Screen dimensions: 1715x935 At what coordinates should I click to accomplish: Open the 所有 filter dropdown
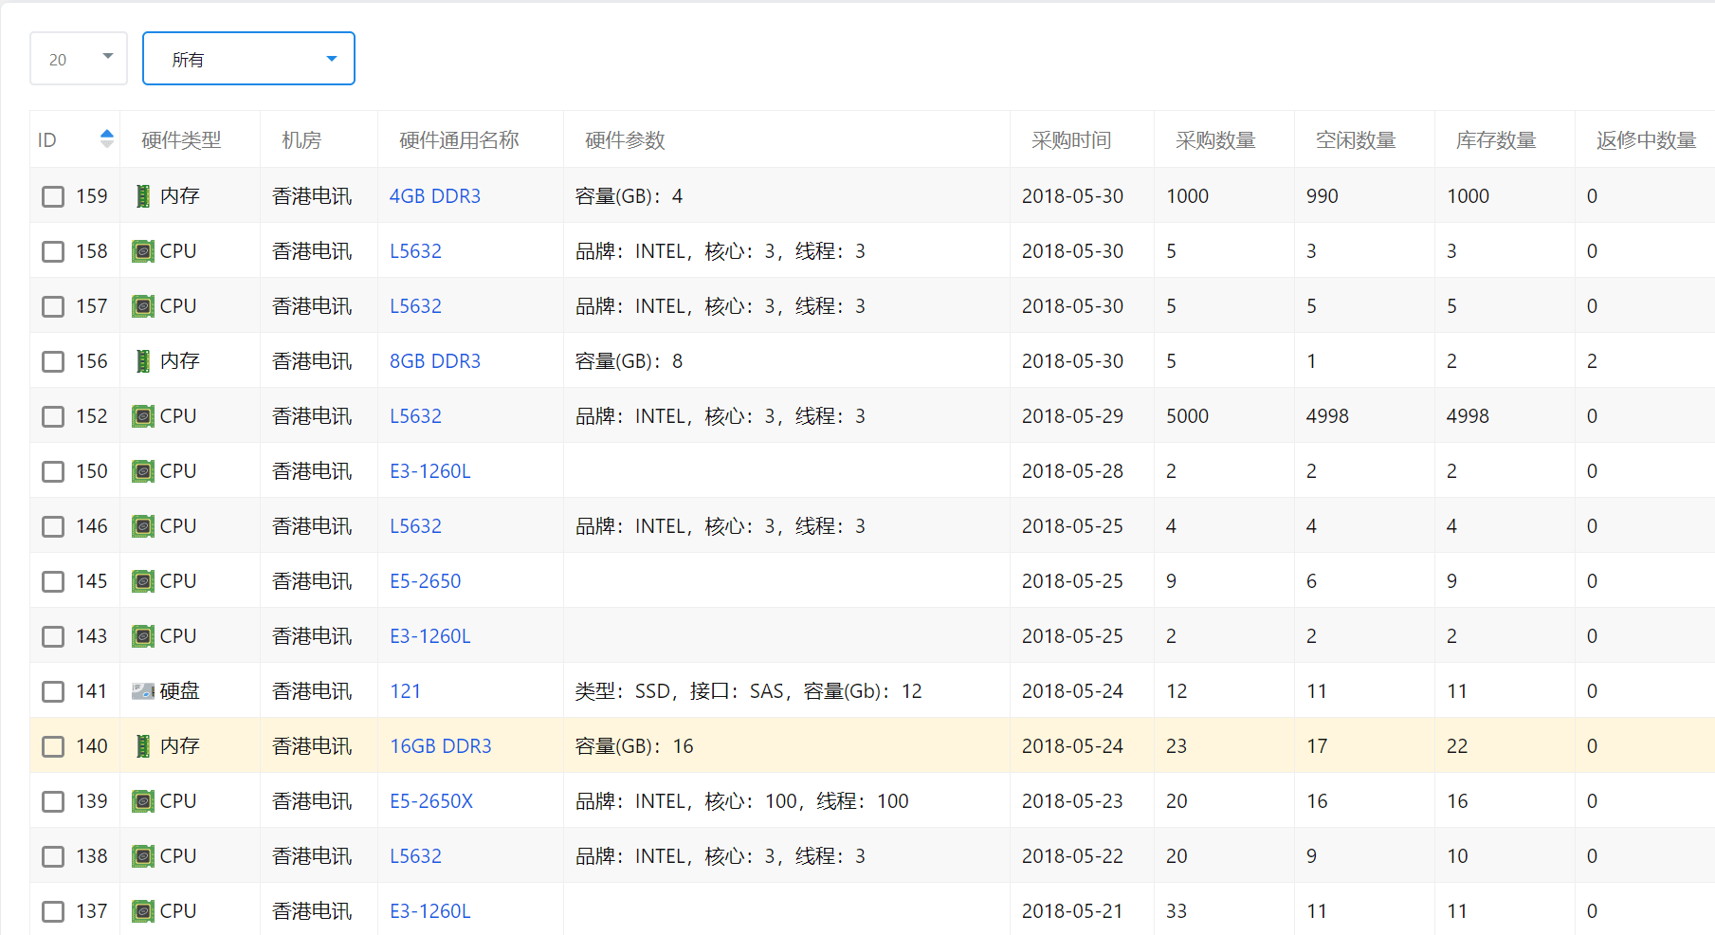[x=248, y=59]
